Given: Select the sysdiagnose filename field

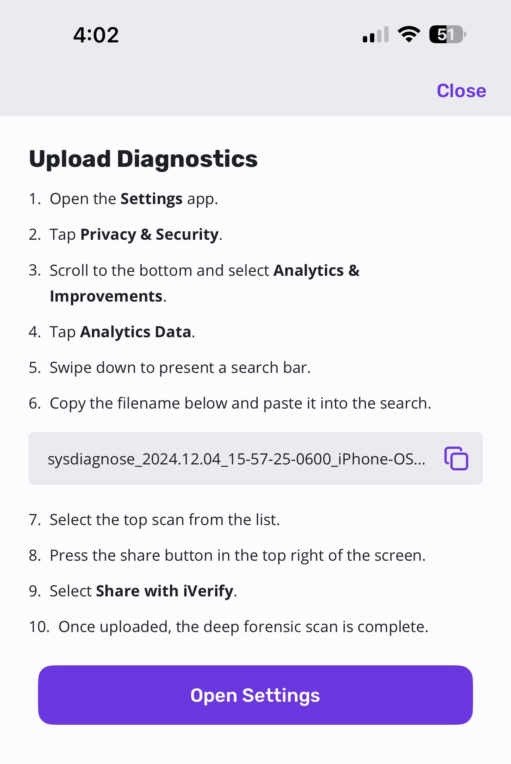Looking at the screenshot, I should (x=255, y=458).
